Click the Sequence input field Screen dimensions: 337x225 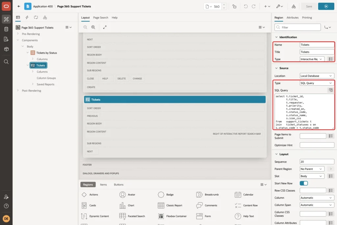click(317, 162)
